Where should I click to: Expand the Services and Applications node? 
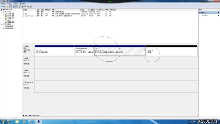pos(2,28)
